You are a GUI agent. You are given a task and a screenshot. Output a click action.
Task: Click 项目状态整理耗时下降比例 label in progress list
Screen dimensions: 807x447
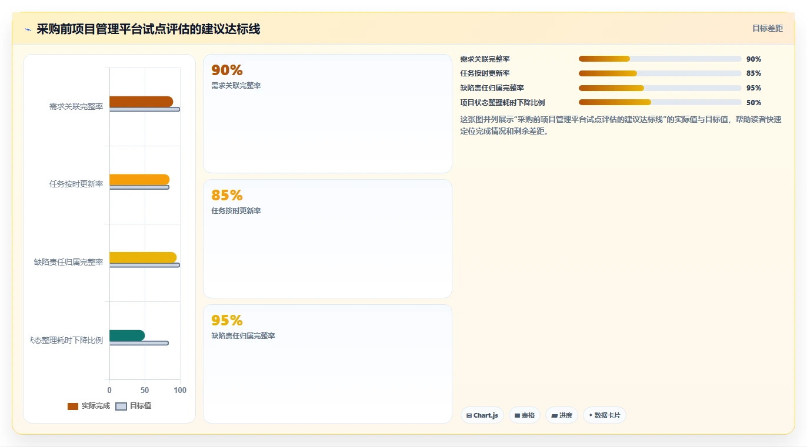(502, 103)
